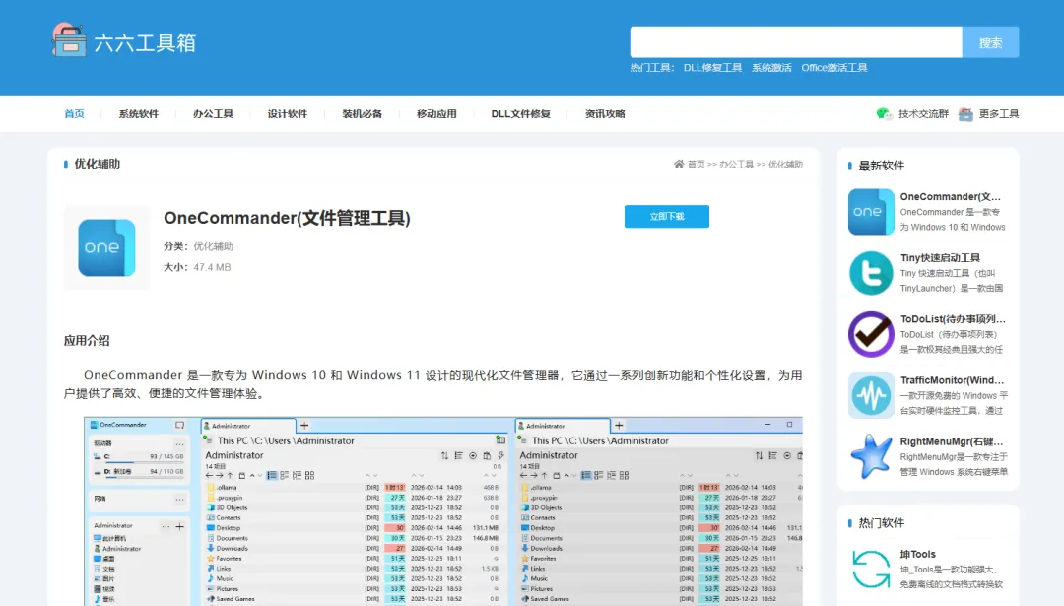
Task: Open 装机必备 navigation item
Action: click(362, 114)
